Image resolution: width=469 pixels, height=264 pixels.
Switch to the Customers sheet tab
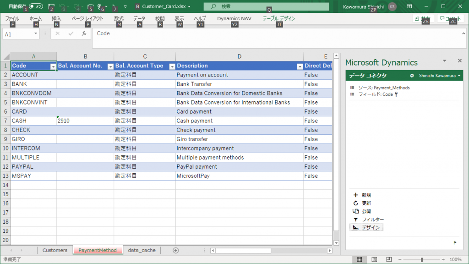click(55, 250)
